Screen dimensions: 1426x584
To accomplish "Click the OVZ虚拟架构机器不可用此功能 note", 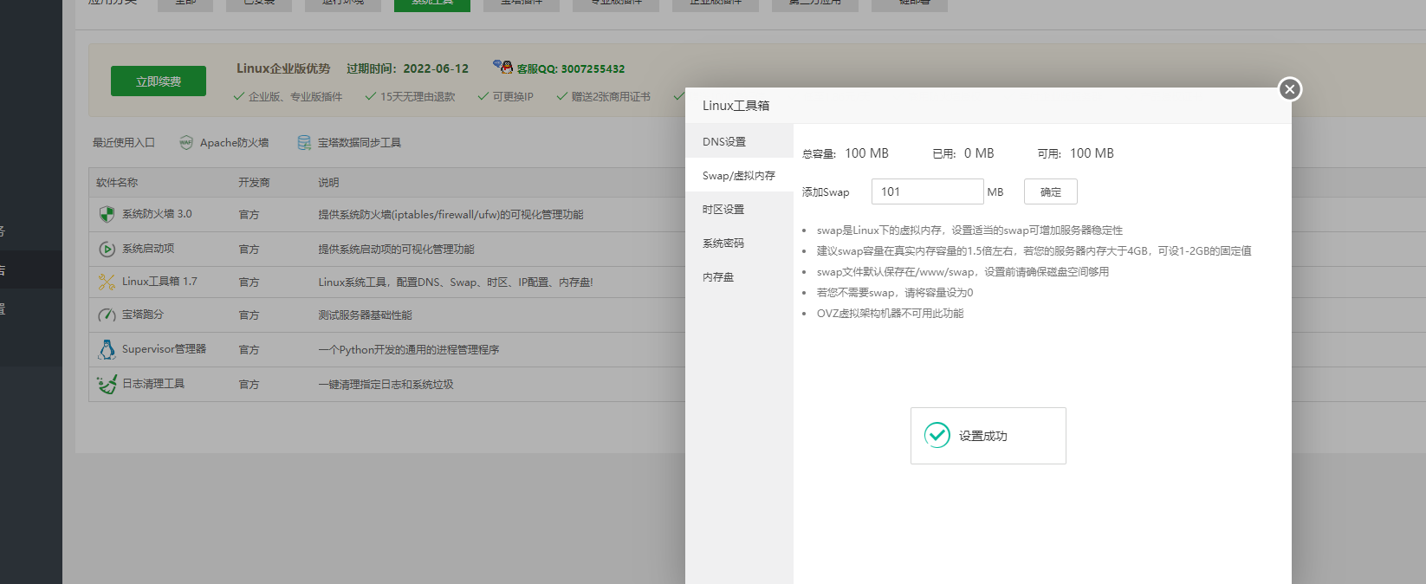I will (x=890, y=313).
